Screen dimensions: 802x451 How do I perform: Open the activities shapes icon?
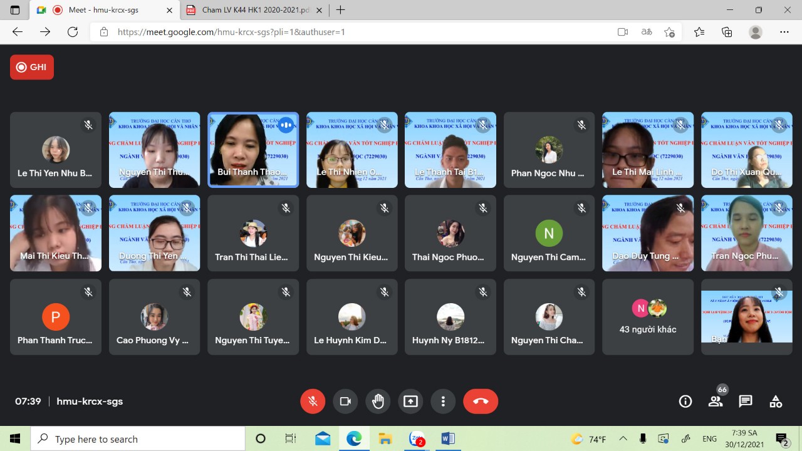(776, 402)
